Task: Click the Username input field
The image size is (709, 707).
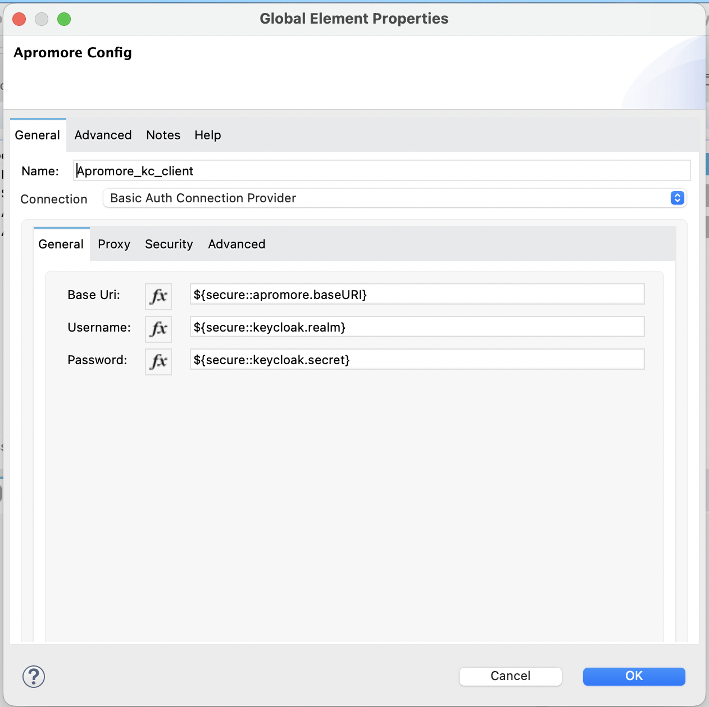Action: [417, 327]
